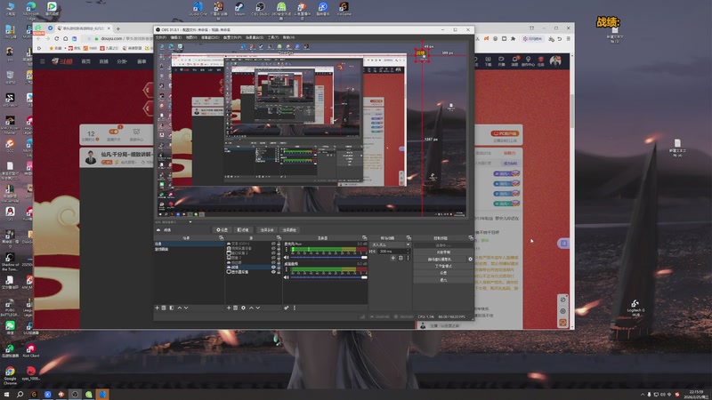The image size is (712, 400).
Task: Delete the selected source with the 来源 dock trash icon
Action: (235, 308)
